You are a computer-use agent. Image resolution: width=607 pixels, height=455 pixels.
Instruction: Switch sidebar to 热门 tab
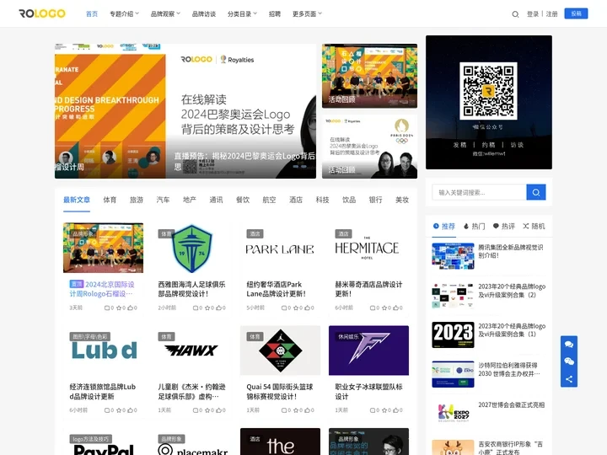pyautogui.click(x=474, y=227)
